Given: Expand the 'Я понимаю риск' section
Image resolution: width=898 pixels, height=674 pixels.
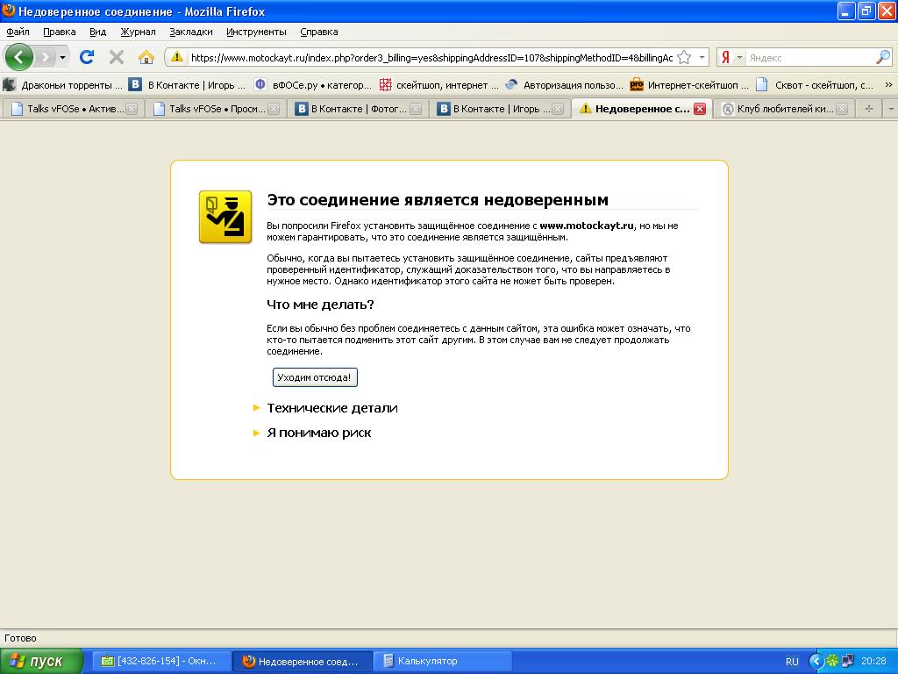Looking at the screenshot, I should [318, 433].
